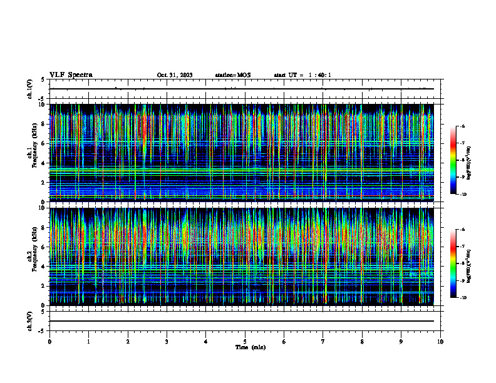Click the "-10" label on ch.2 color bar
496x383 pixels.
[x=463, y=298]
